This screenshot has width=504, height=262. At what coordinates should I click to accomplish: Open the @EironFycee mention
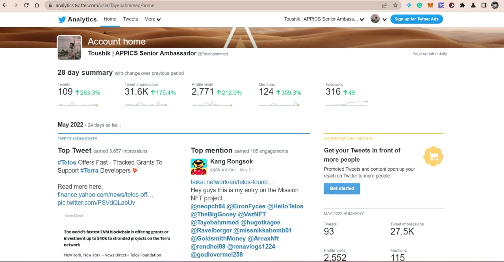pos(246,206)
